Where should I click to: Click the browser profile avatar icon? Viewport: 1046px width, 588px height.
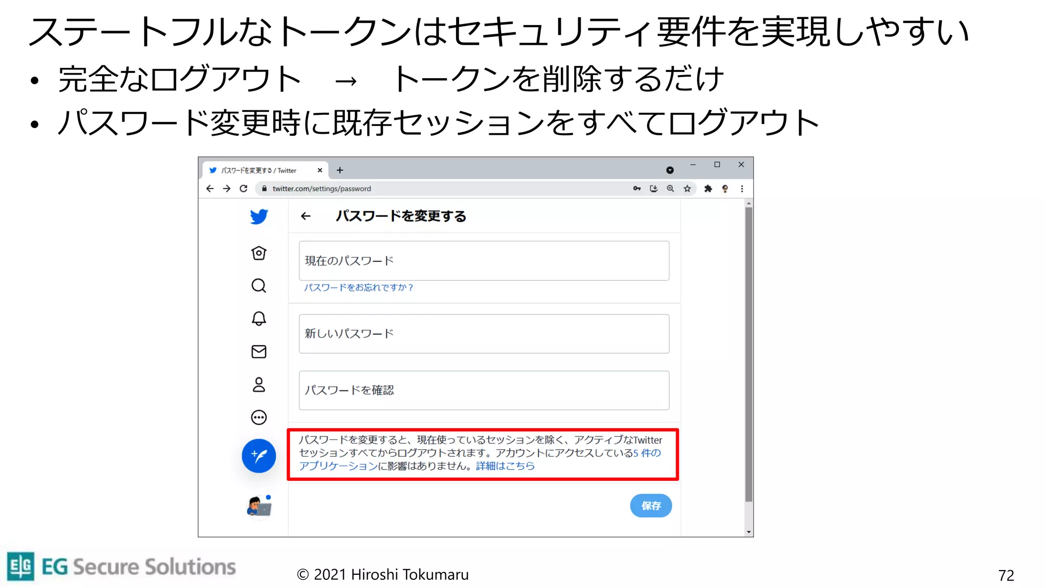coord(725,188)
